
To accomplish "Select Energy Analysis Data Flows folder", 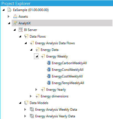I will (55, 43).
